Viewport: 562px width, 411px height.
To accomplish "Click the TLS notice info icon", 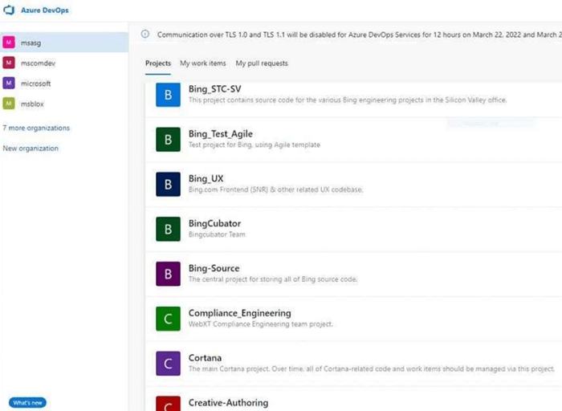I will pyautogui.click(x=145, y=34).
